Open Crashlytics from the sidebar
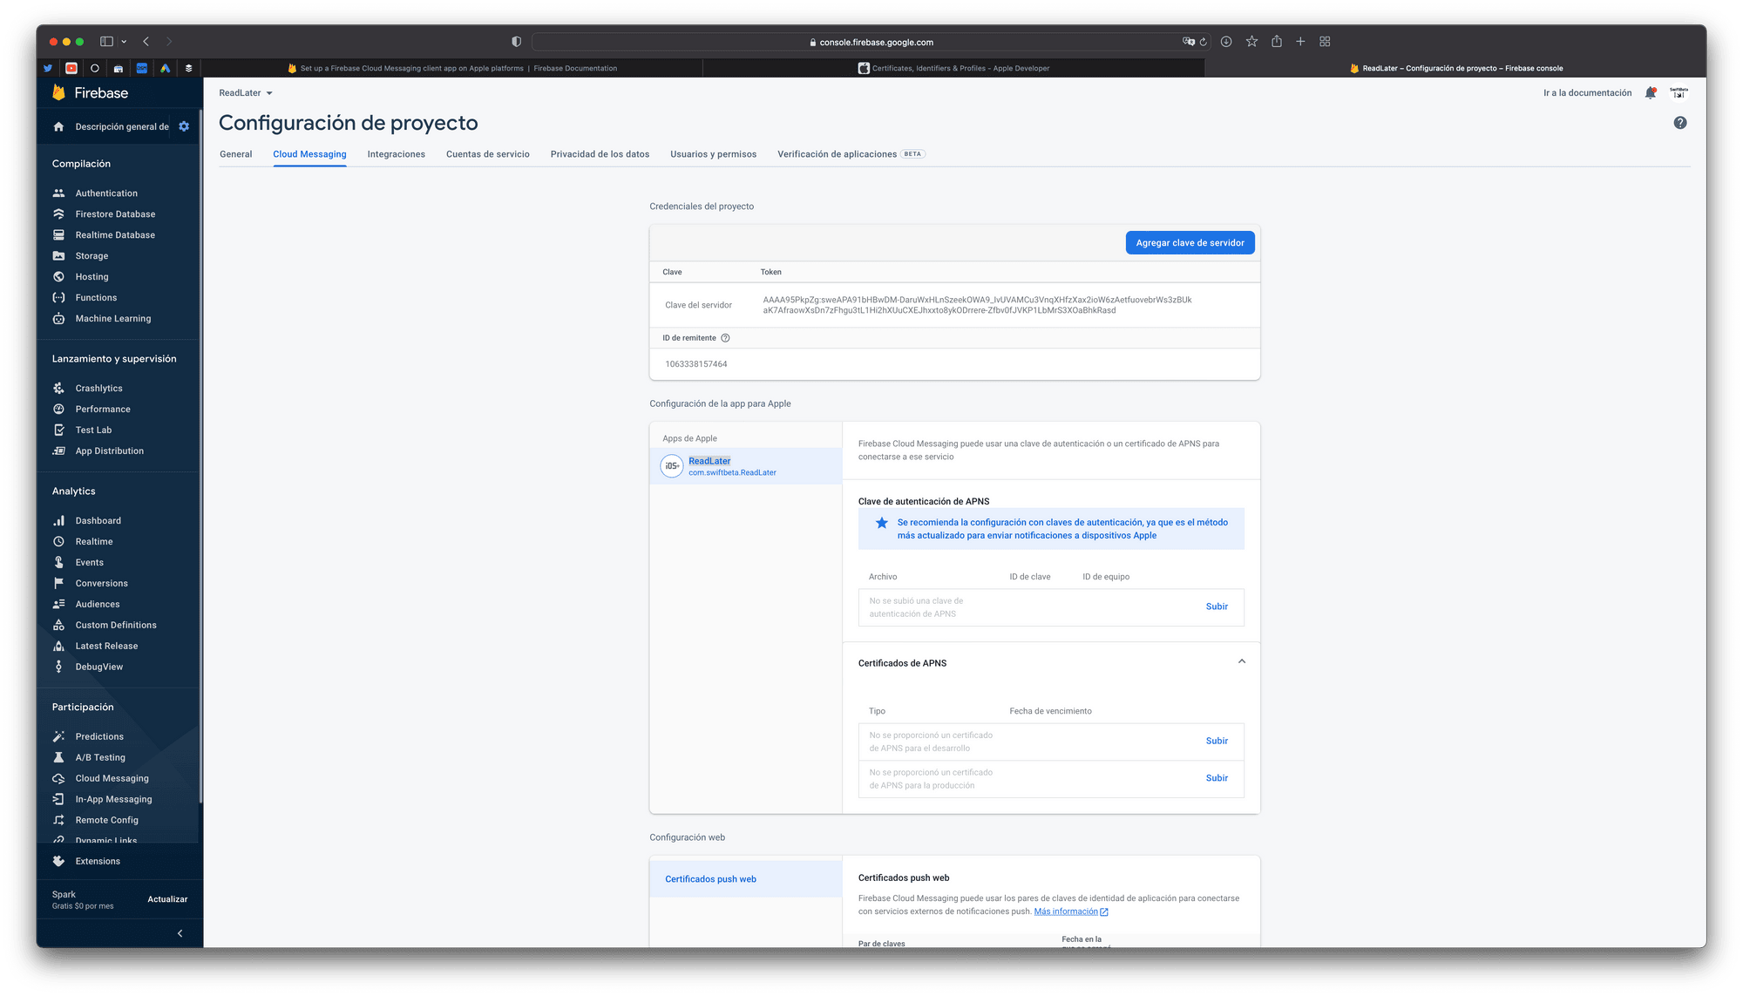This screenshot has height=996, width=1743. 98,389
